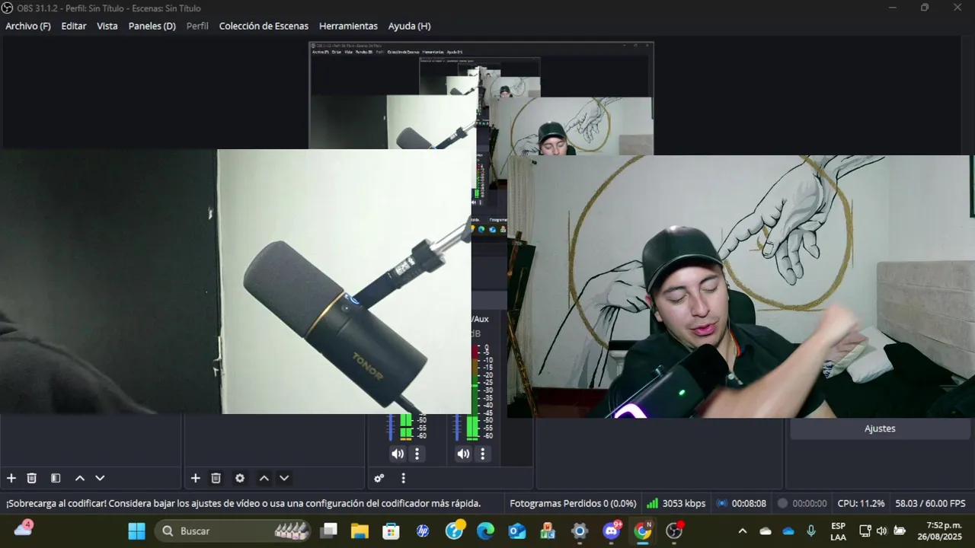Open the weather widget on taskbar
This screenshot has height=548, width=975.
coord(23,529)
